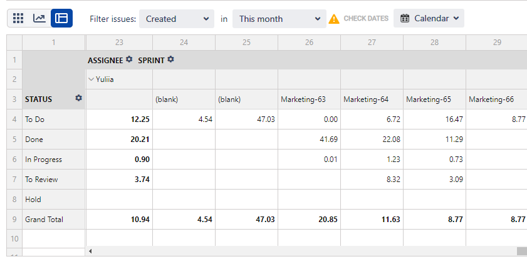Open the This month period dropdown
527x264 pixels.
click(x=279, y=19)
